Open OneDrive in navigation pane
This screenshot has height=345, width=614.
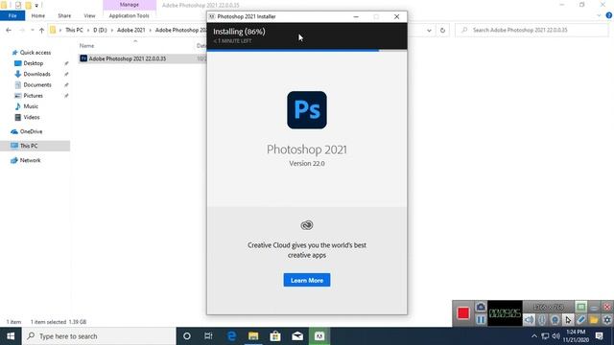point(31,132)
